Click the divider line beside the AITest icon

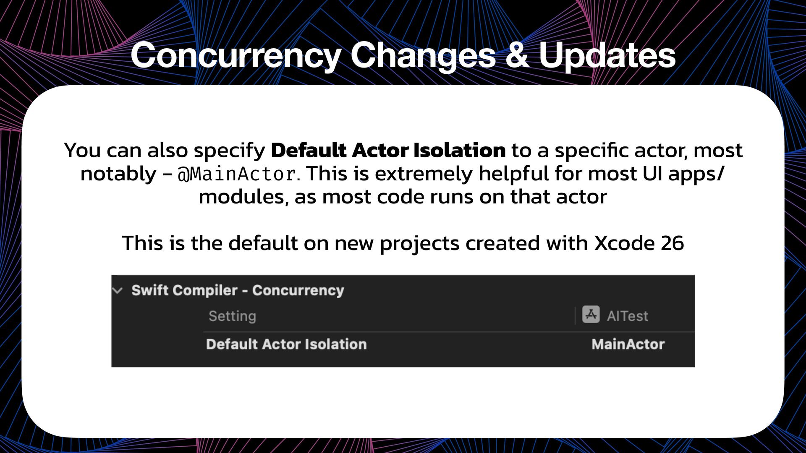point(575,315)
